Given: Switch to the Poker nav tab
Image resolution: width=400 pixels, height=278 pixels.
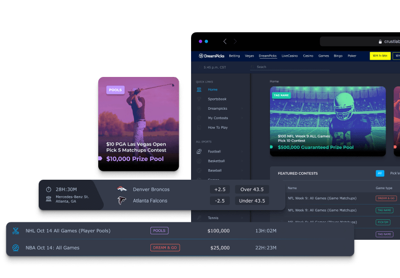Looking at the screenshot, I should point(352,56).
